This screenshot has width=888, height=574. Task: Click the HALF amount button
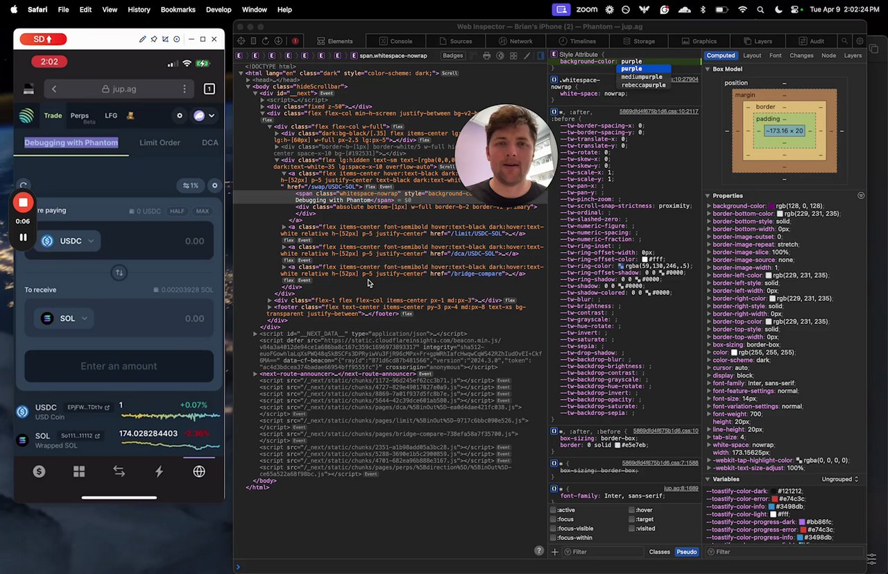177,211
